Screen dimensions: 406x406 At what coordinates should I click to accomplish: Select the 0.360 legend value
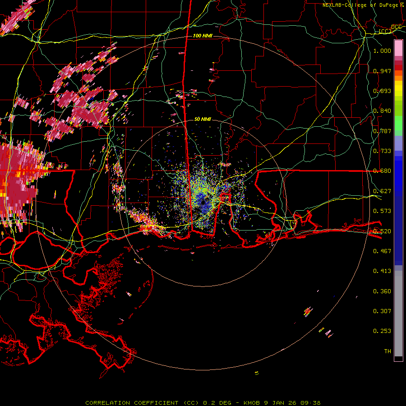pyautogui.click(x=382, y=291)
